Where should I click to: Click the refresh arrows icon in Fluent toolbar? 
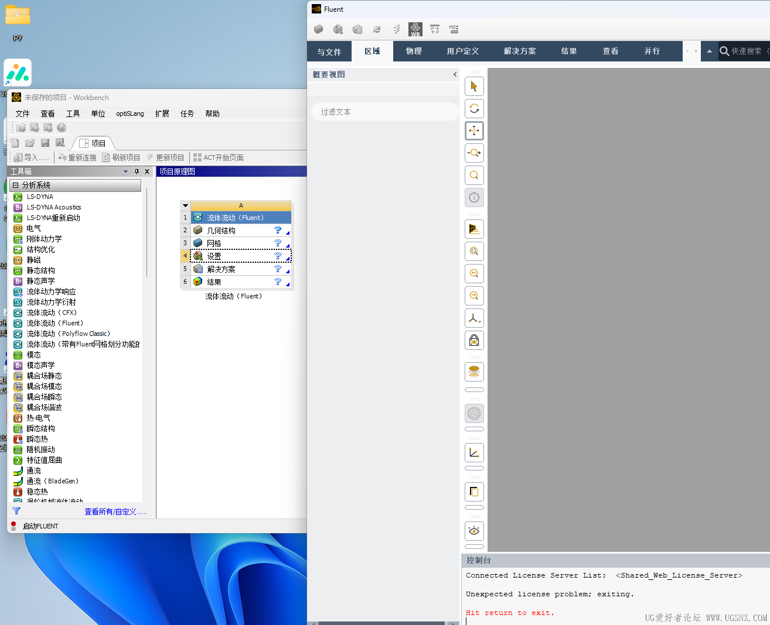(377, 29)
